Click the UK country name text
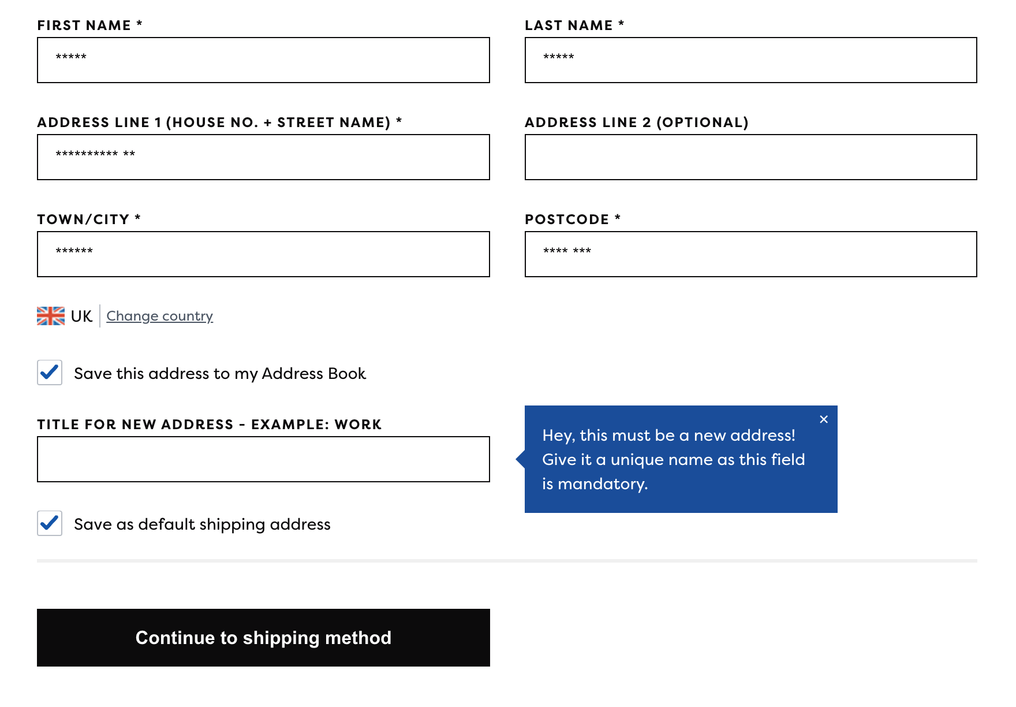Viewport: 1016px width, 707px height. (x=81, y=317)
